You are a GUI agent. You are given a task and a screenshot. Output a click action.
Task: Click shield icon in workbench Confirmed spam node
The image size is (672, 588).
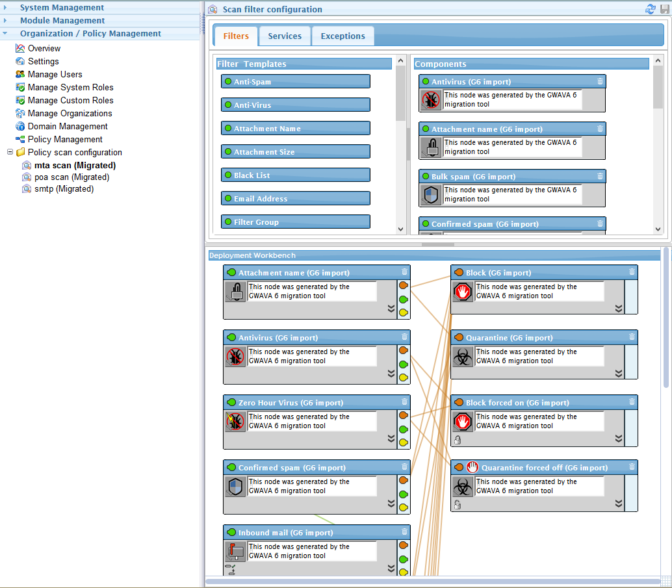pyautogui.click(x=235, y=487)
